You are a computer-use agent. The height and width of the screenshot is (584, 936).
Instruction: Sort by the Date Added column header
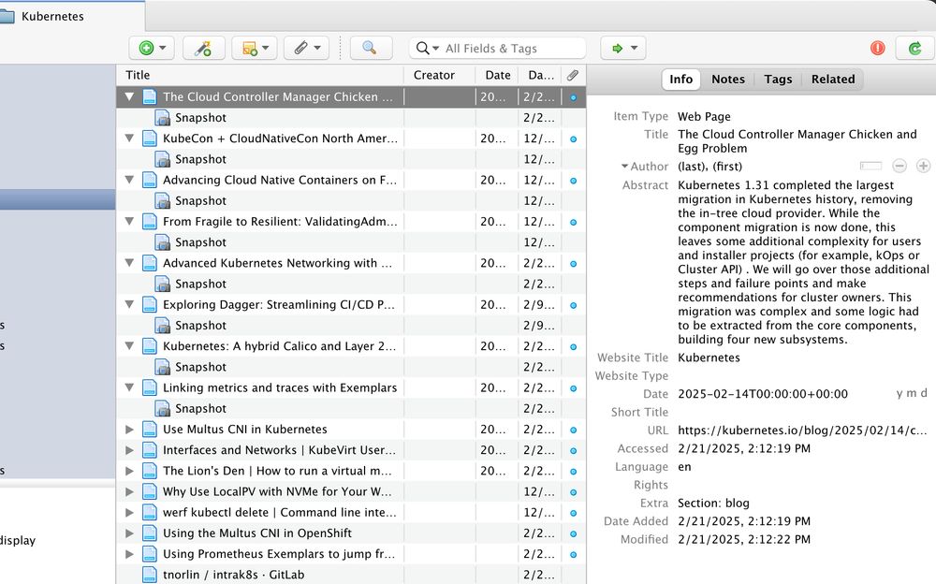point(540,75)
